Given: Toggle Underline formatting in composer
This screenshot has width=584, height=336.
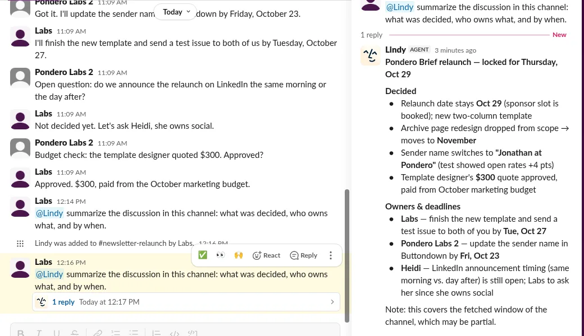Looking at the screenshot, I should click(57, 333).
